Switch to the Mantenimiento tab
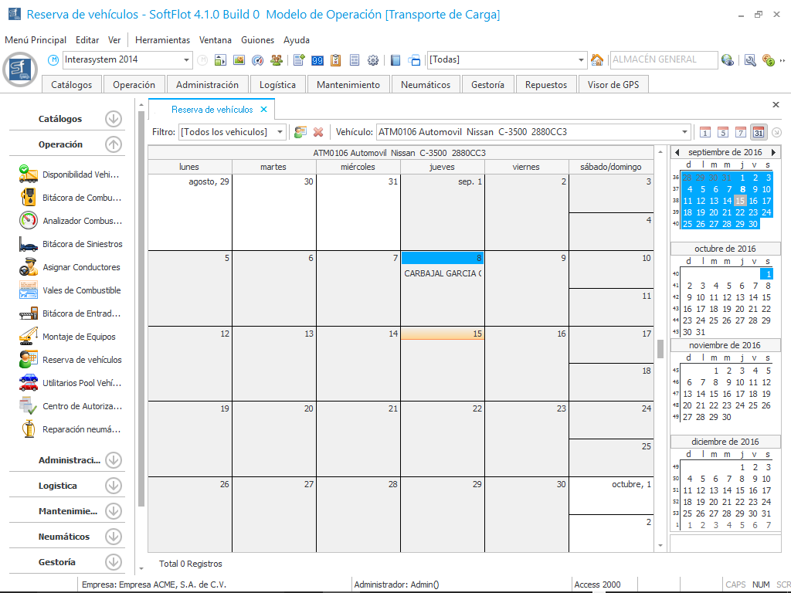The image size is (791, 593). click(x=348, y=85)
